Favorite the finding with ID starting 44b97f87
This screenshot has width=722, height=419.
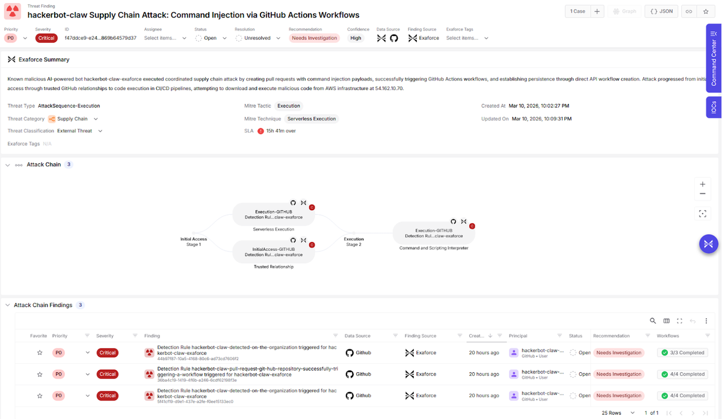tap(40, 353)
